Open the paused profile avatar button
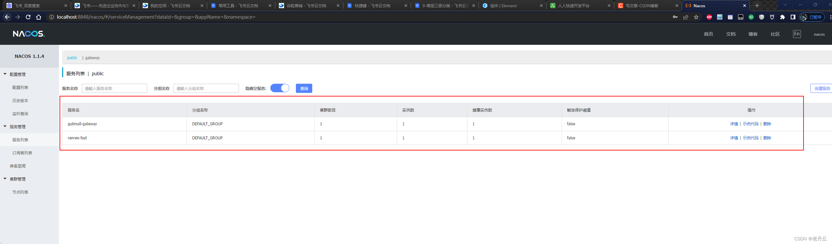This screenshot has width=832, height=244. point(812,17)
